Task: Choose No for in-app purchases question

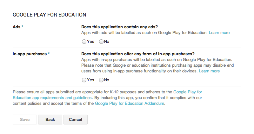Action: pos(102,80)
